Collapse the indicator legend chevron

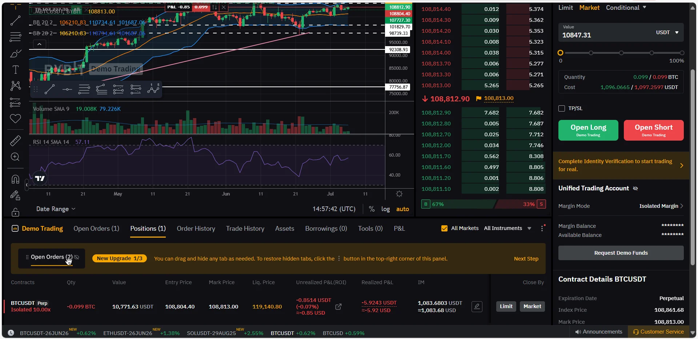tap(39, 44)
